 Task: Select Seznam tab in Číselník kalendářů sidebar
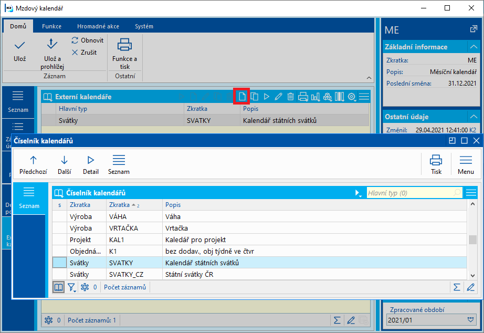click(x=29, y=199)
